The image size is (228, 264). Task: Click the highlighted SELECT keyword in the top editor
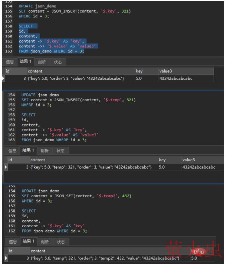[26, 26]
